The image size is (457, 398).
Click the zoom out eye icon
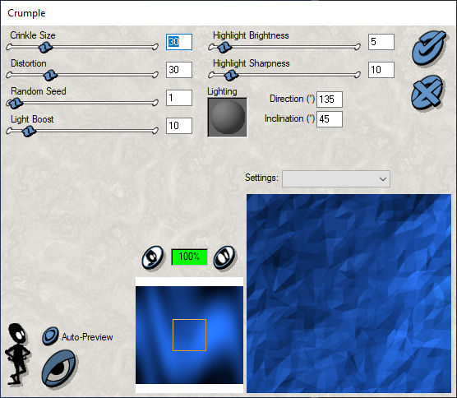point(153,257)
